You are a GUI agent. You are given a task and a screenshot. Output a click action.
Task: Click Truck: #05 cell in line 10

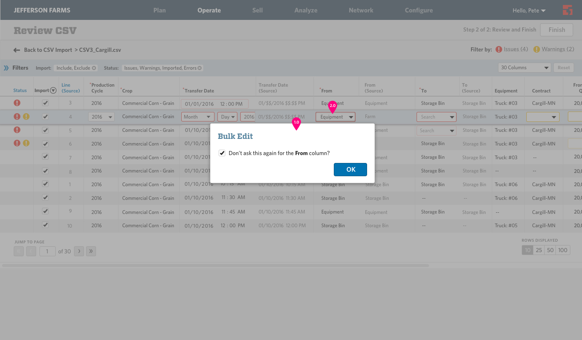click(x=506, y=226)
